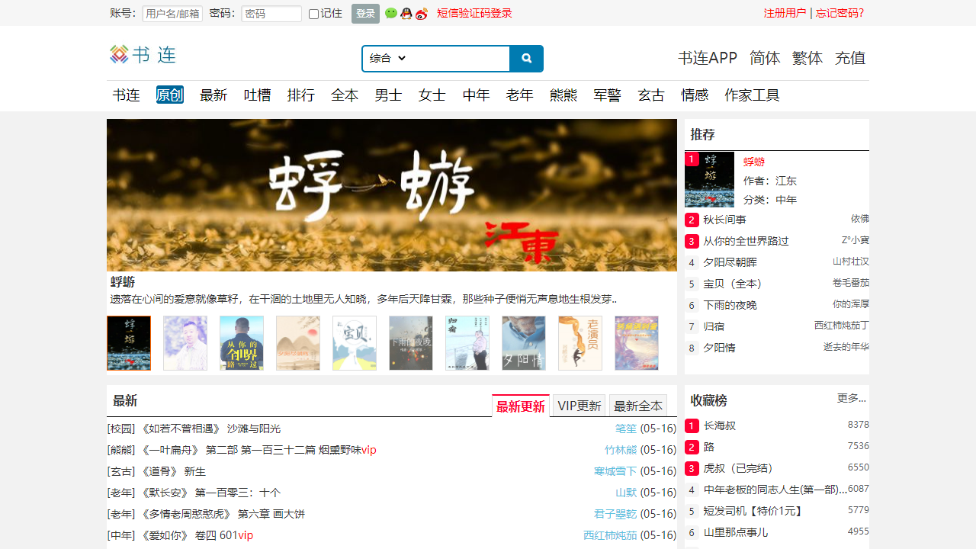Screen dimensions: 976x549
Task: Open the 军警 category
Action: (x=608, y=95)
